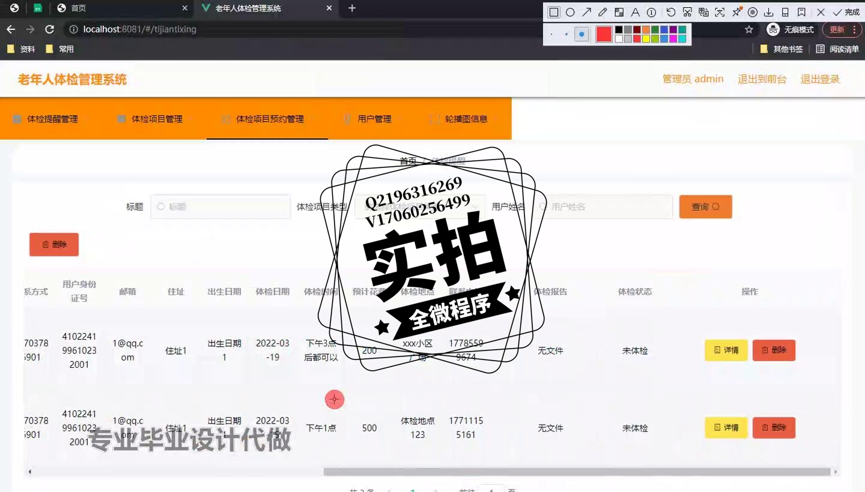The height and width of the screenshot is (492, 865).
Task: Choose the largest brush size dot
Action: (581, 34)
